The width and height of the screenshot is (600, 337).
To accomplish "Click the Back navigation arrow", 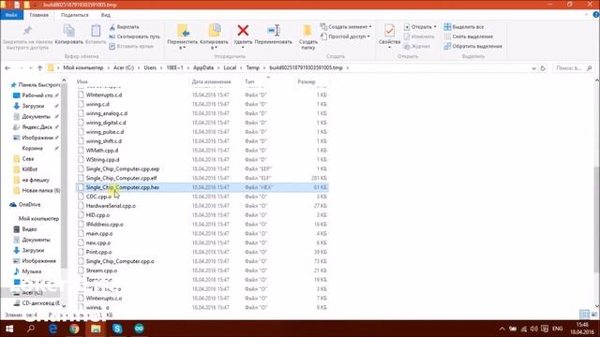I will click(x=7, y=68).
